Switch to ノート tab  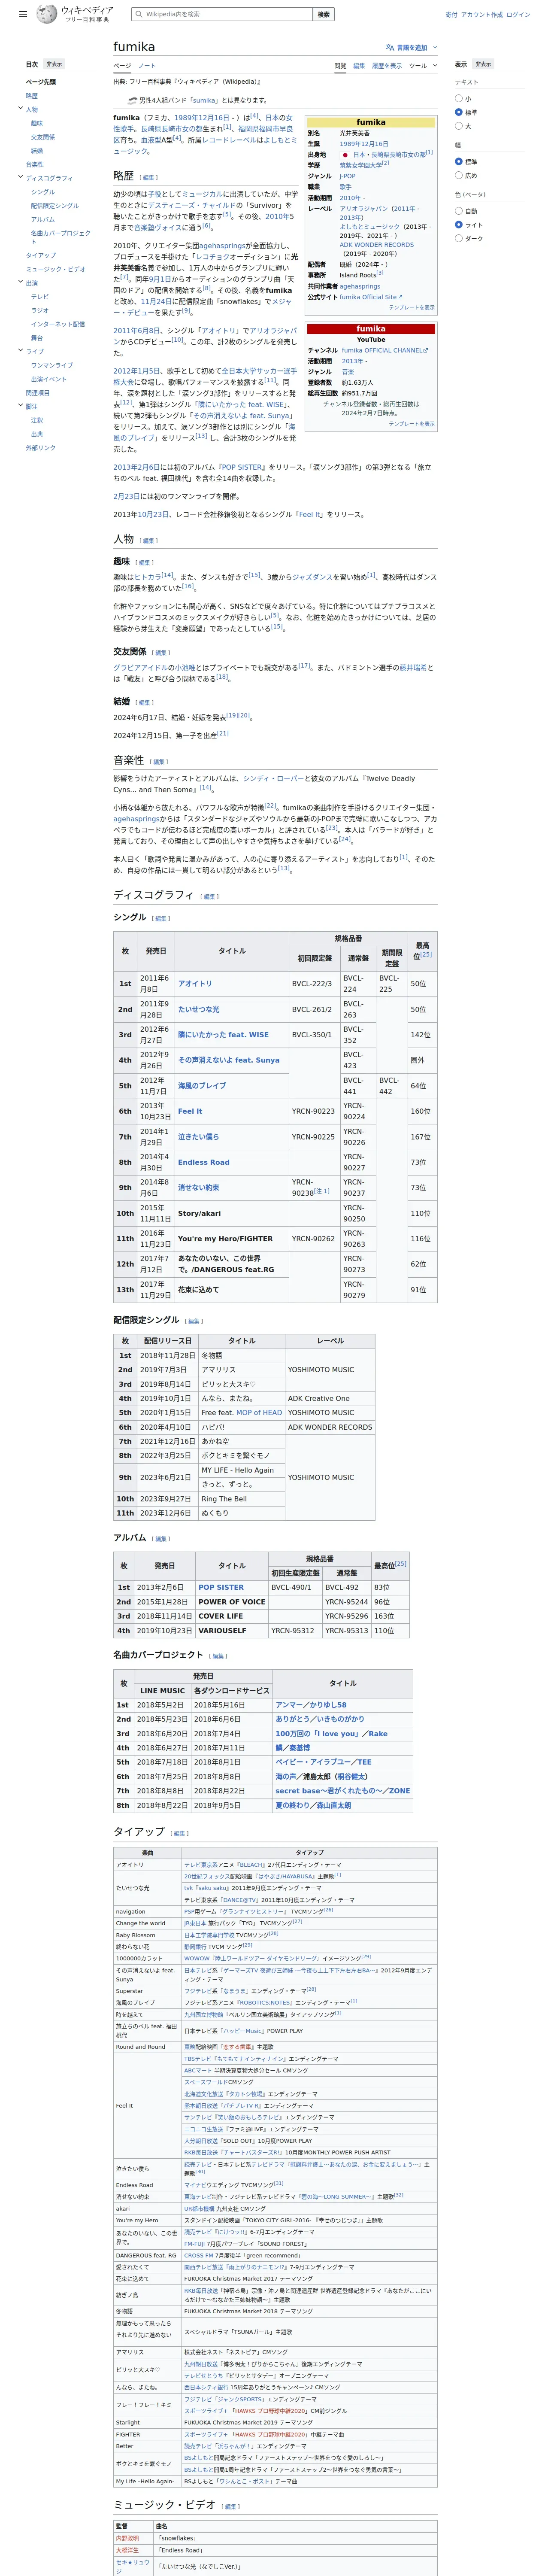click(147, 66)
